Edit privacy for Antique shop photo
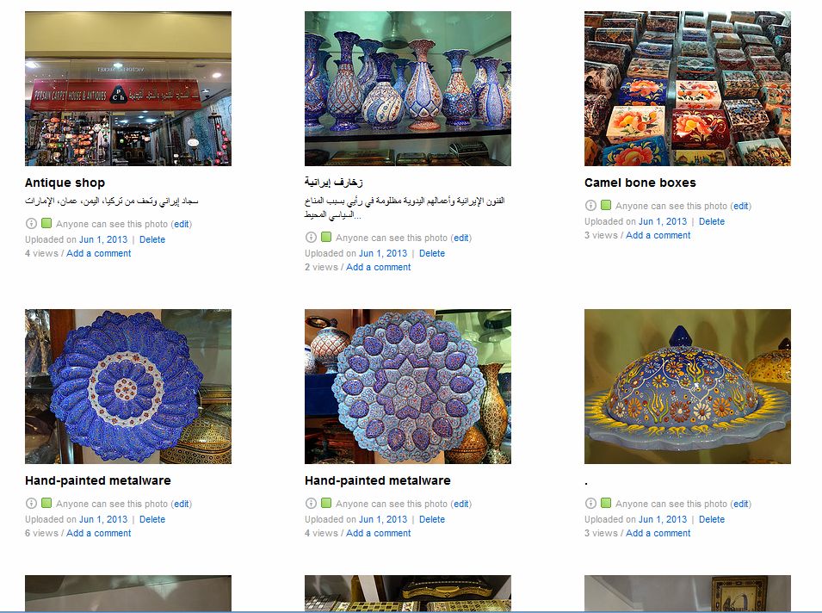Image resolution: width=822 pixels, height=613 pixels. (x=182, y=224)
